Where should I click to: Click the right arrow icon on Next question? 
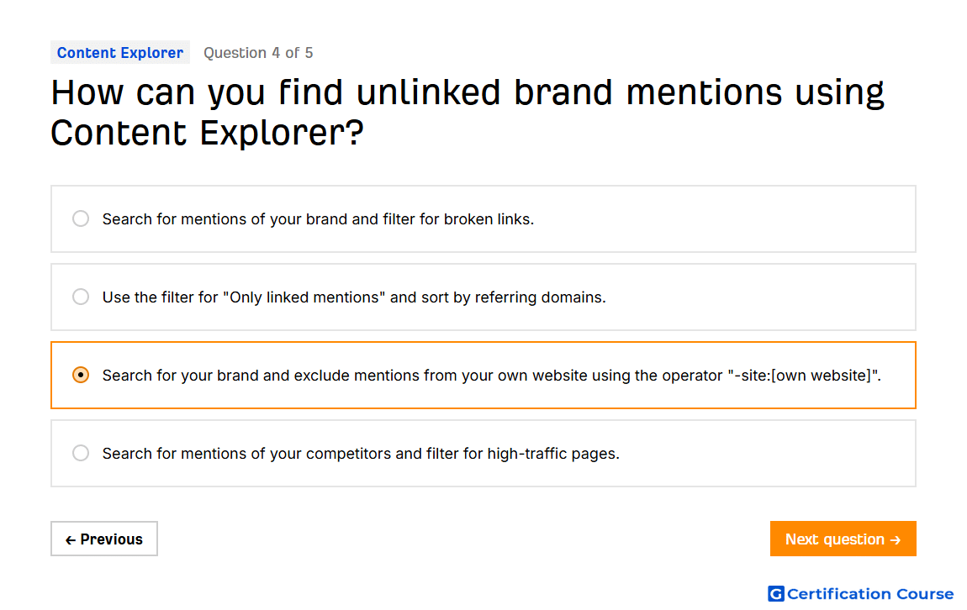point(896,539)
